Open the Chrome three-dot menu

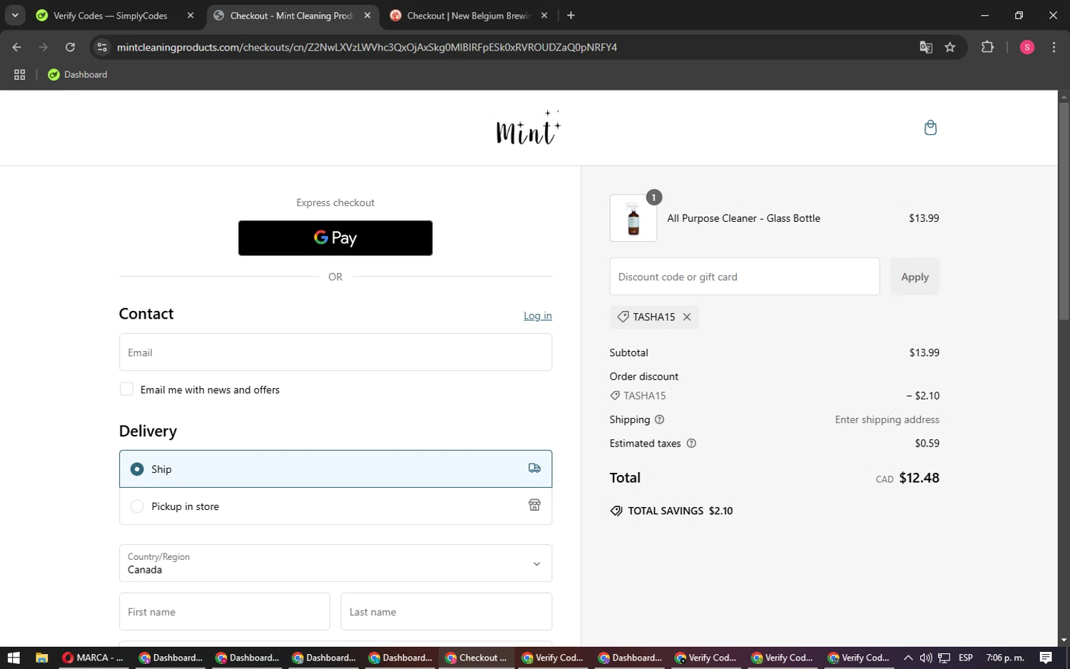pos(1054,47)
